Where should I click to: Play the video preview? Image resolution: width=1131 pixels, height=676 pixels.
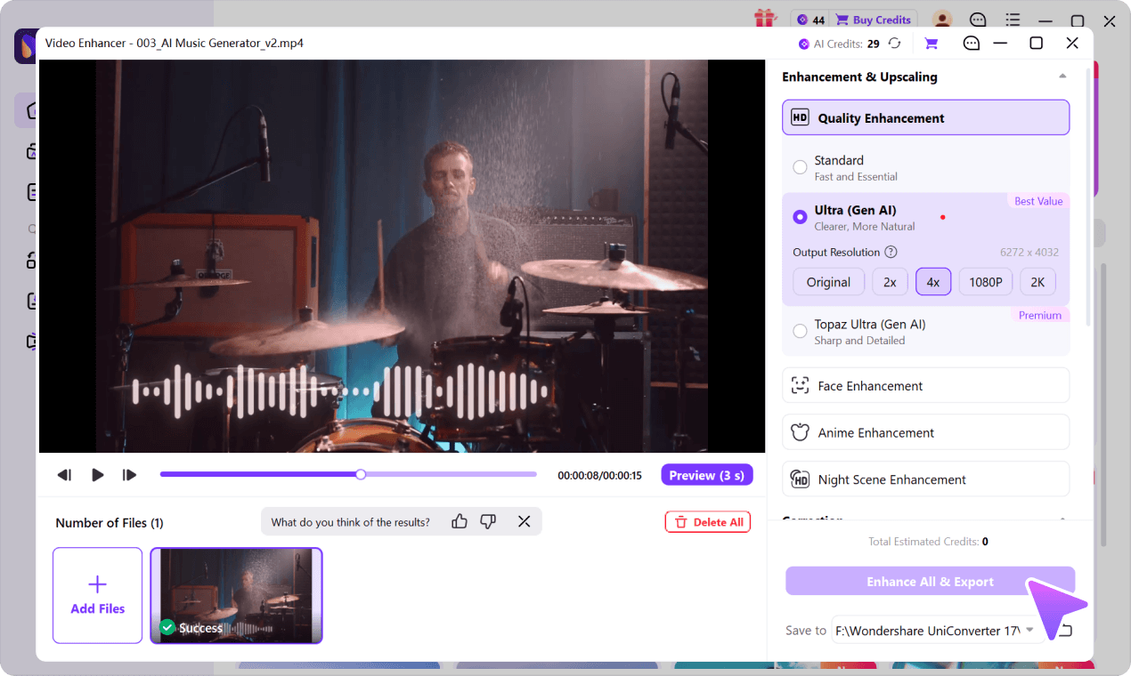click(x=98, y=475)
